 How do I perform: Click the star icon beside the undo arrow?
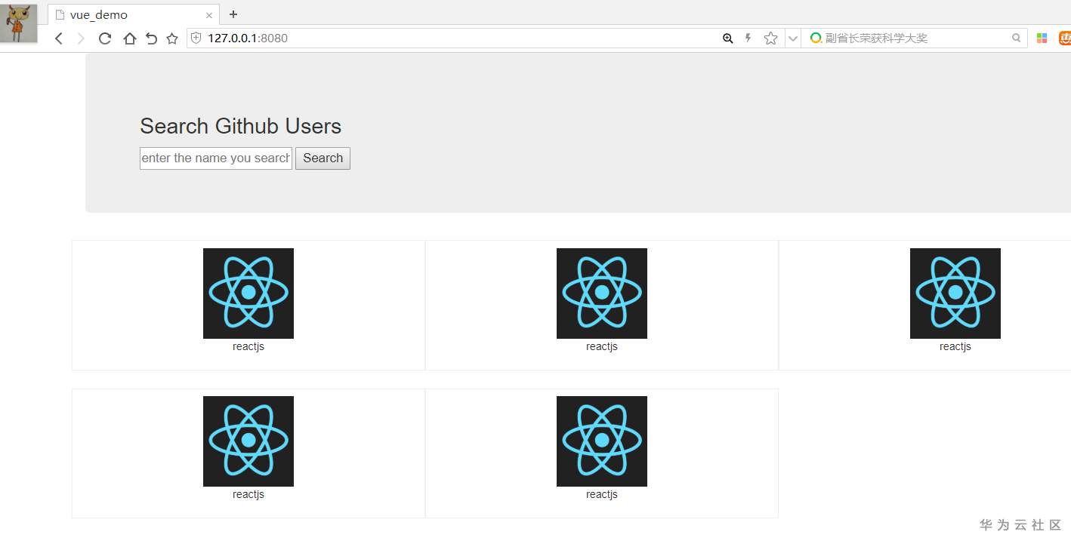[172, 38]
